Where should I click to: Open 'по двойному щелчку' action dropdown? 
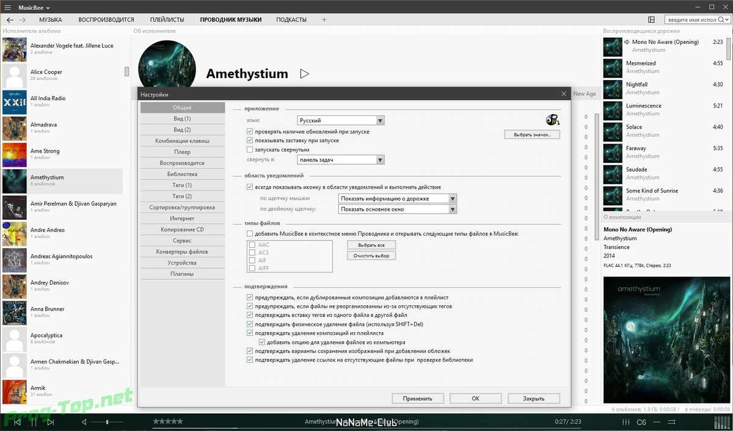[398, 209]
